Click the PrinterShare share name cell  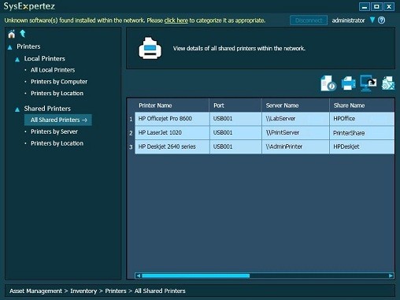tap(362, 133)
